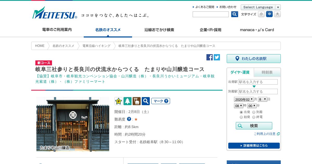Click the brown shrine gate mark icon
This screenshot has height=164, width=312.
[x=136, y=101]
